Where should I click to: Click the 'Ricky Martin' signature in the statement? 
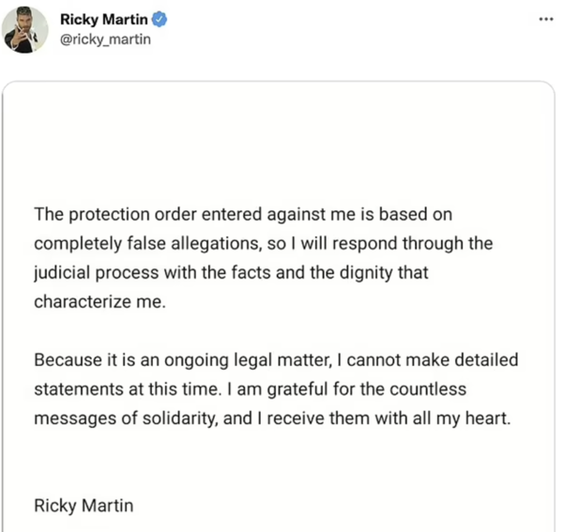tap(84, 506)
